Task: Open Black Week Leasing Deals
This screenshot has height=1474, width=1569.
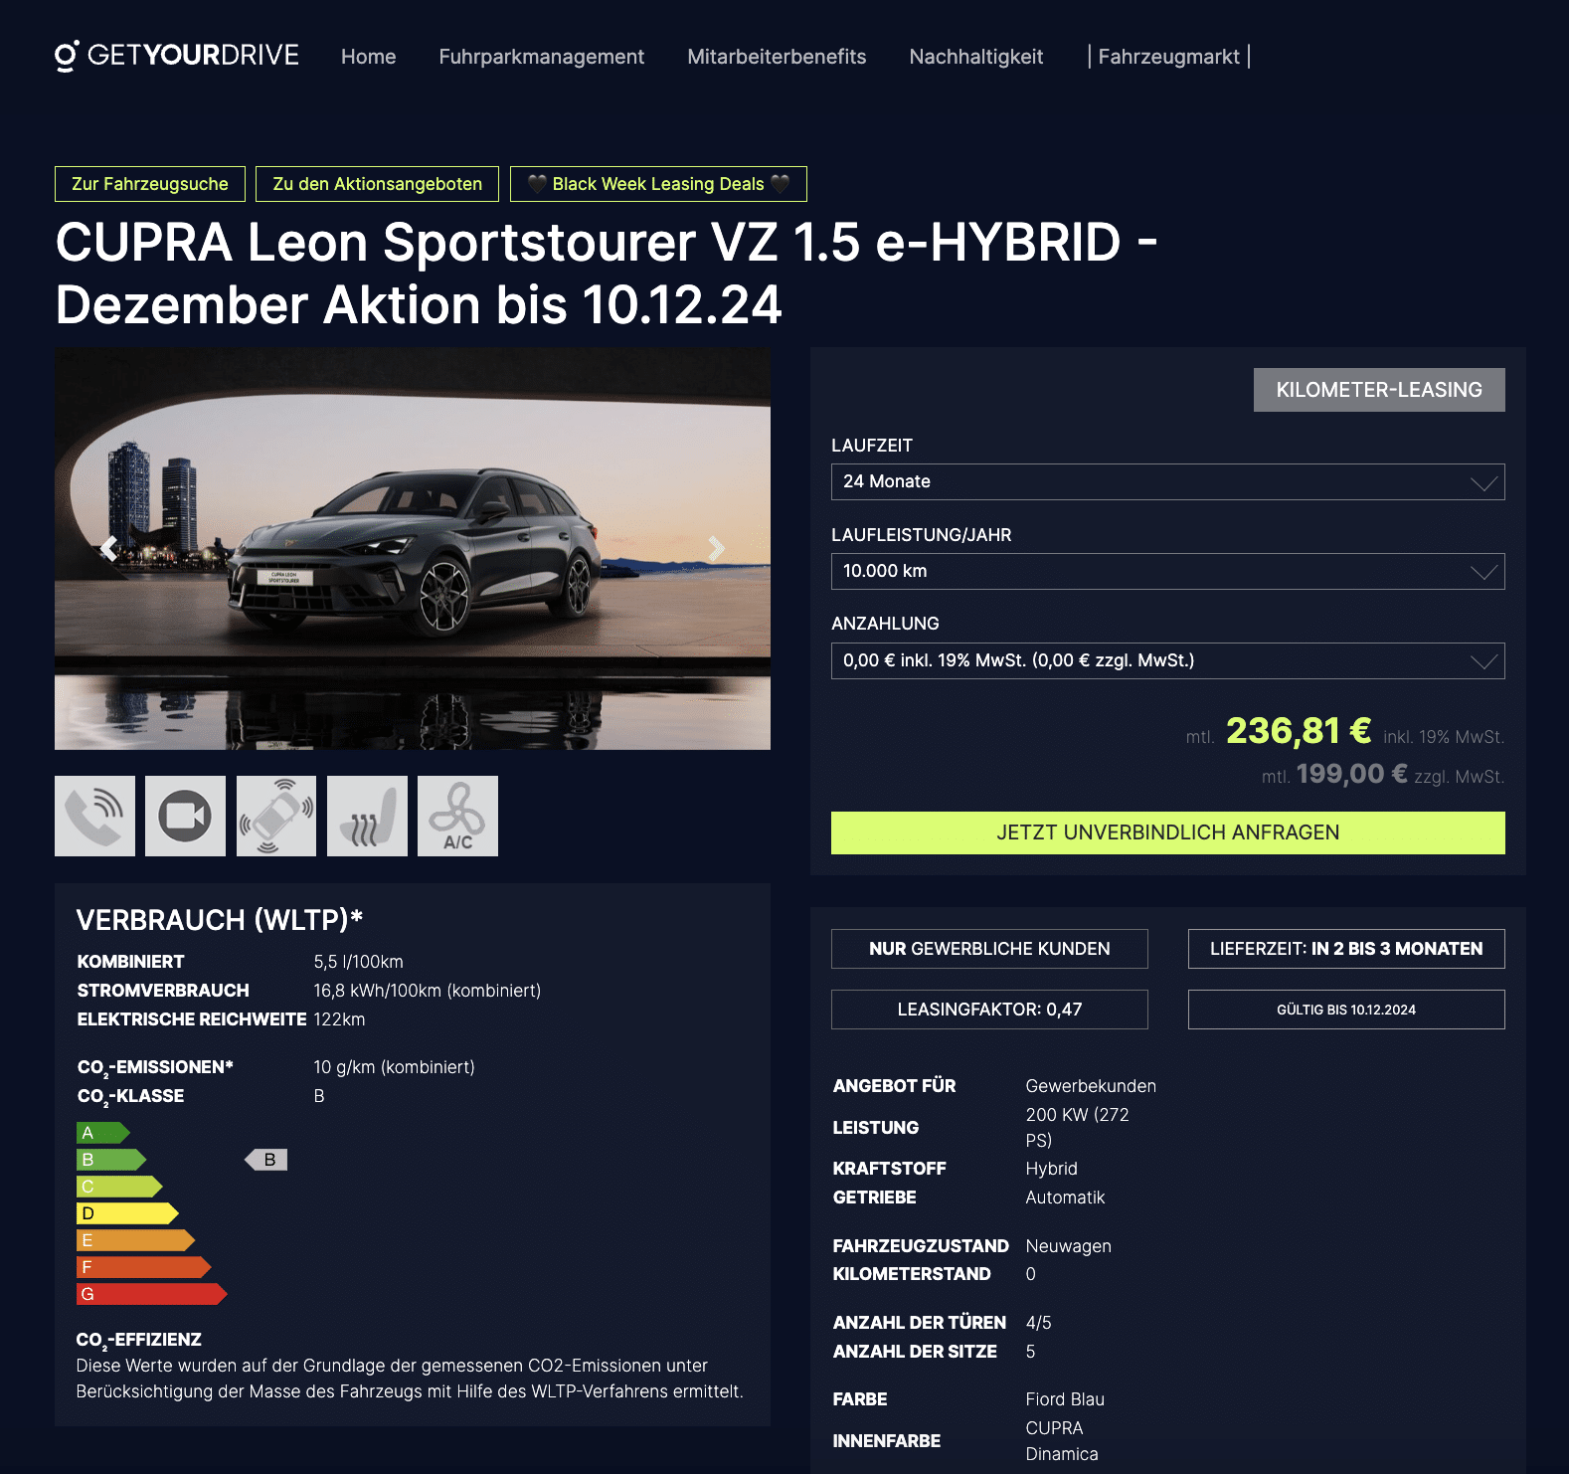Action: tap(658, 184)
